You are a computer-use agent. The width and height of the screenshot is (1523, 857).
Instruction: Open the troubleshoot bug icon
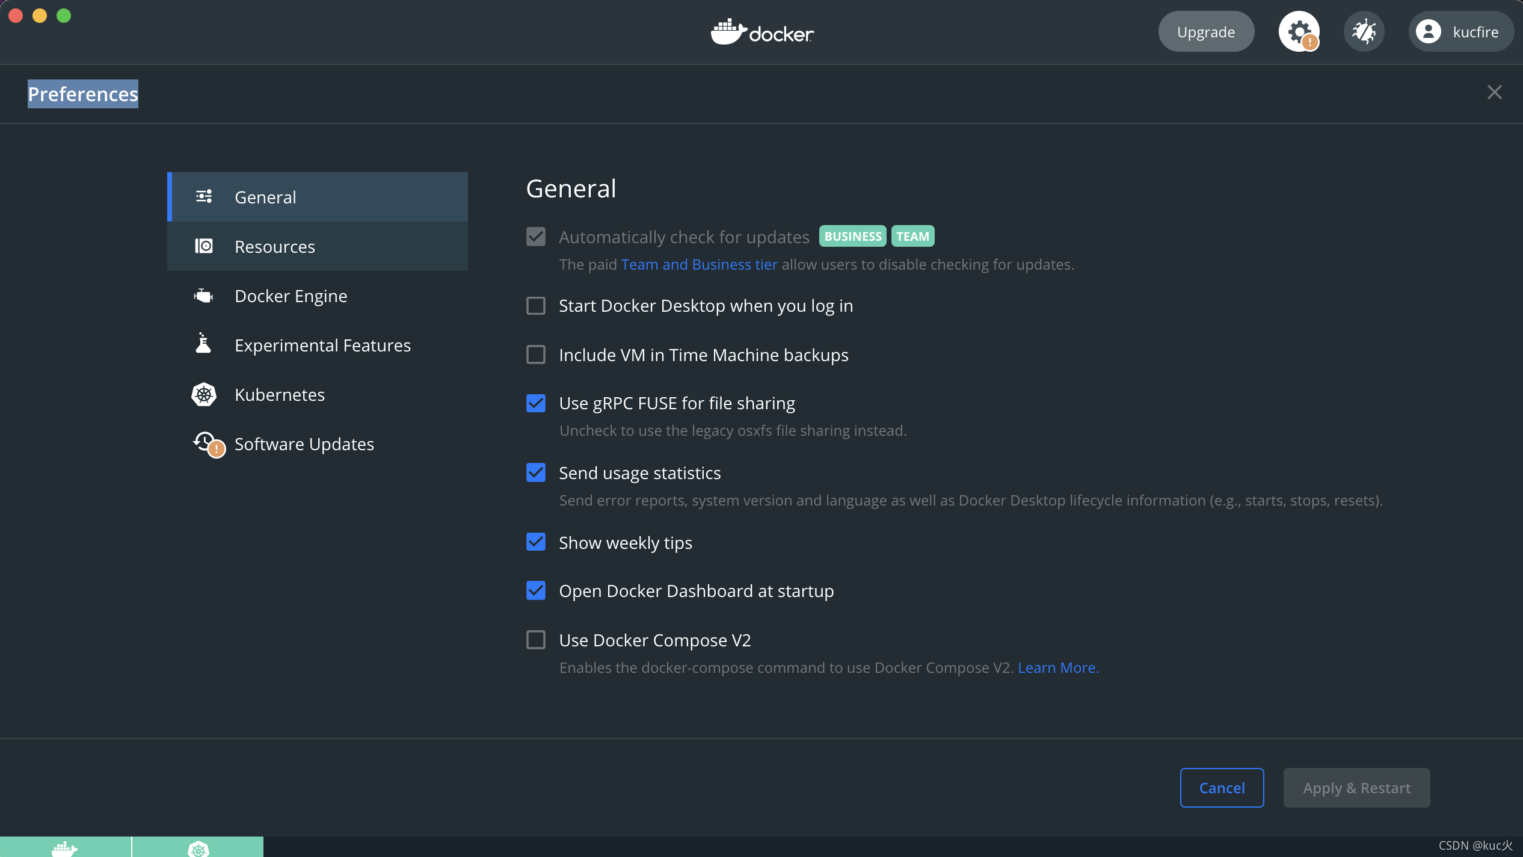1364,31
